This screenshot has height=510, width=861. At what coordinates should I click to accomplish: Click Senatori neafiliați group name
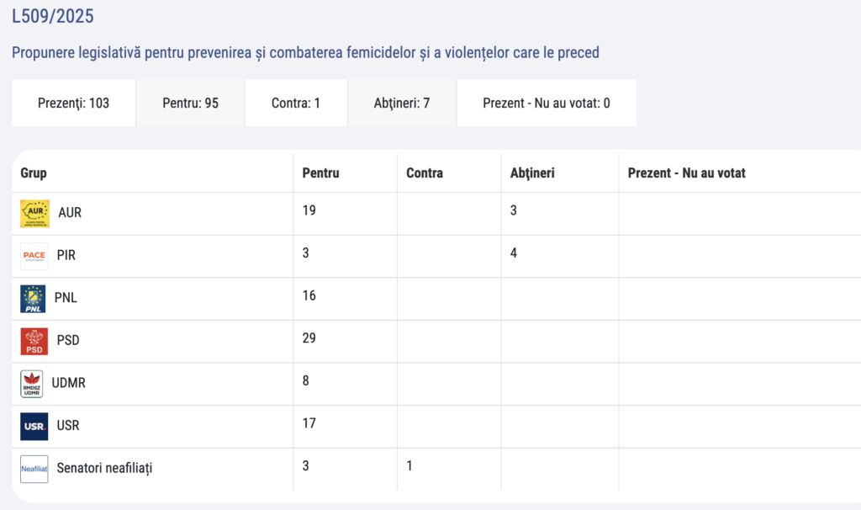point(104,468)
